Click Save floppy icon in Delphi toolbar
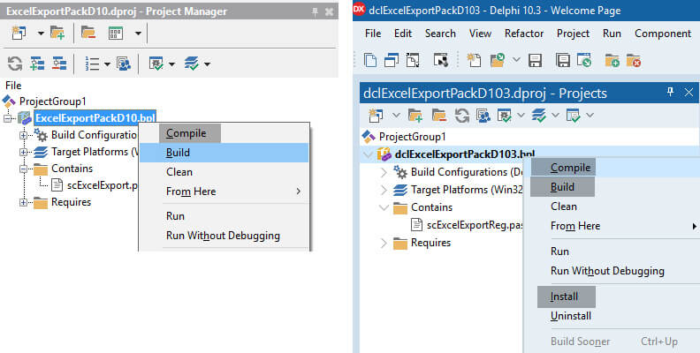Viewport: 700px width, 353px height. coord(535,60)
